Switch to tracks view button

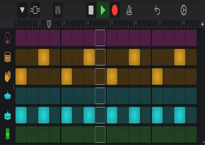pos(35,10)
